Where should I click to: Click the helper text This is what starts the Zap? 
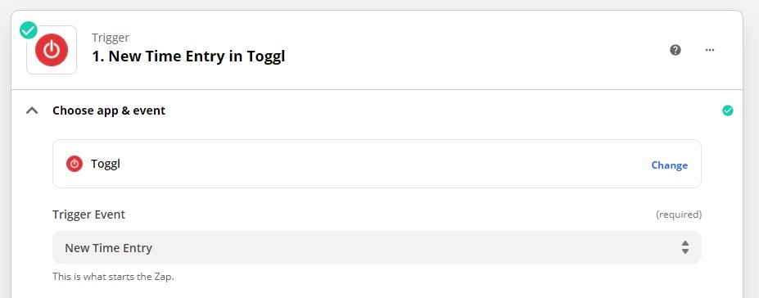[113, 278]
